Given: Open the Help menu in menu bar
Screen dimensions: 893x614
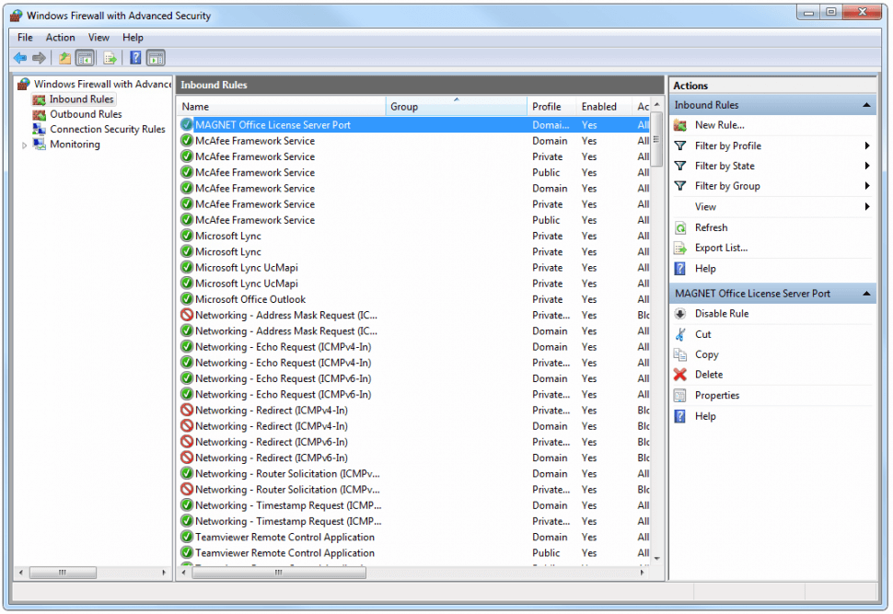Looking at the screenshot, I should click(x=133, y=38).
